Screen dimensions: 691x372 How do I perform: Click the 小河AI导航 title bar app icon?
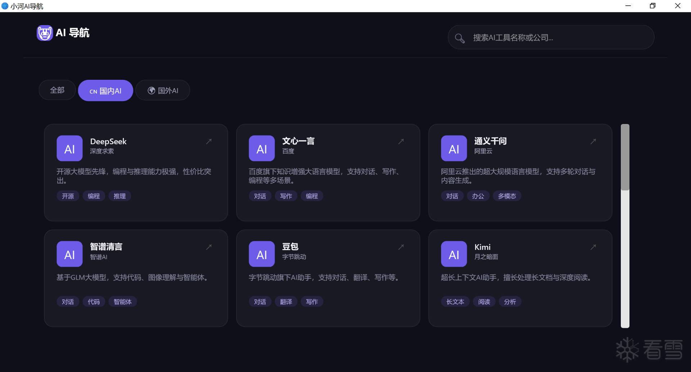pyautogui.click(x=5, y=6)
